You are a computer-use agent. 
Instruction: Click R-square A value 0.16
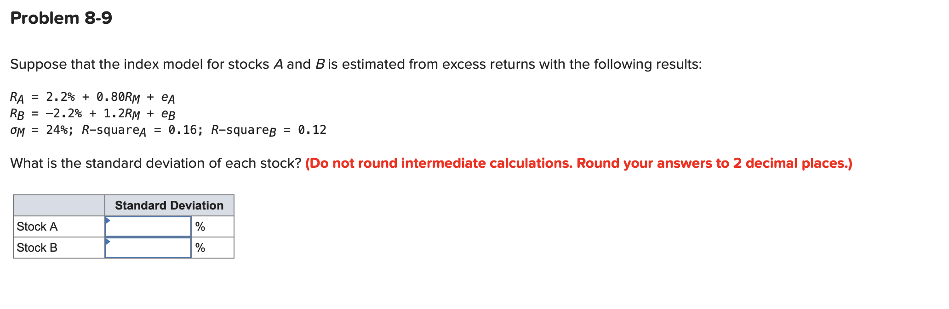point(178,130)
